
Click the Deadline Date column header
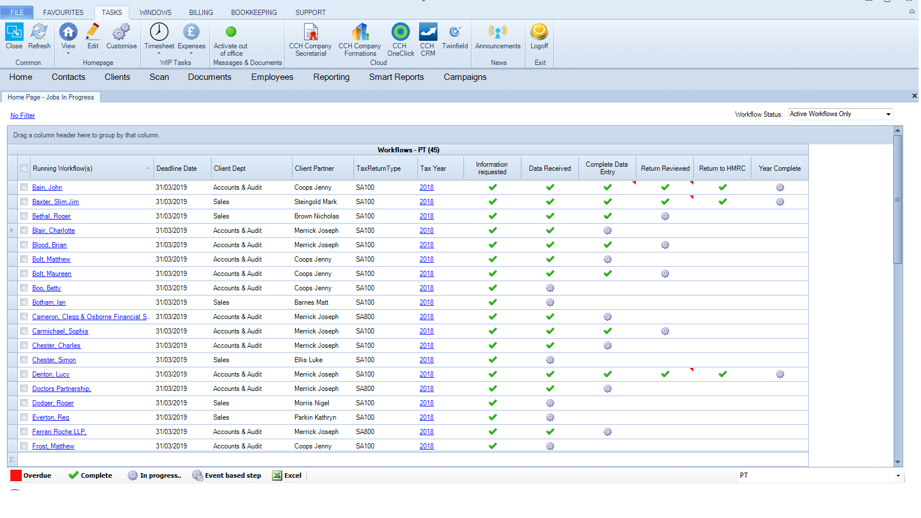[182, 168]
